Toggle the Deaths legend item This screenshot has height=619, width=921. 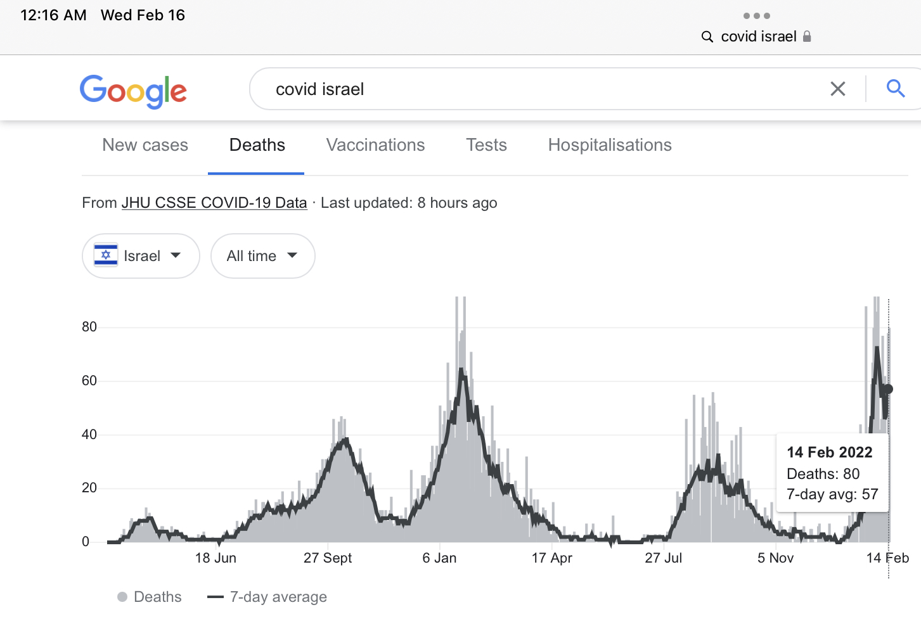150,597
